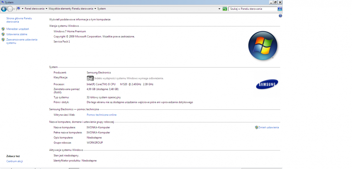
Task: Click the Windows 7 logo orb
Action: click(x=263, y=45)
